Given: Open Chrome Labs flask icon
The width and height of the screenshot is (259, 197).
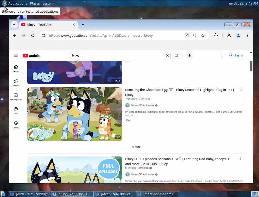Looking at the screenshot, I should point(229,35).
